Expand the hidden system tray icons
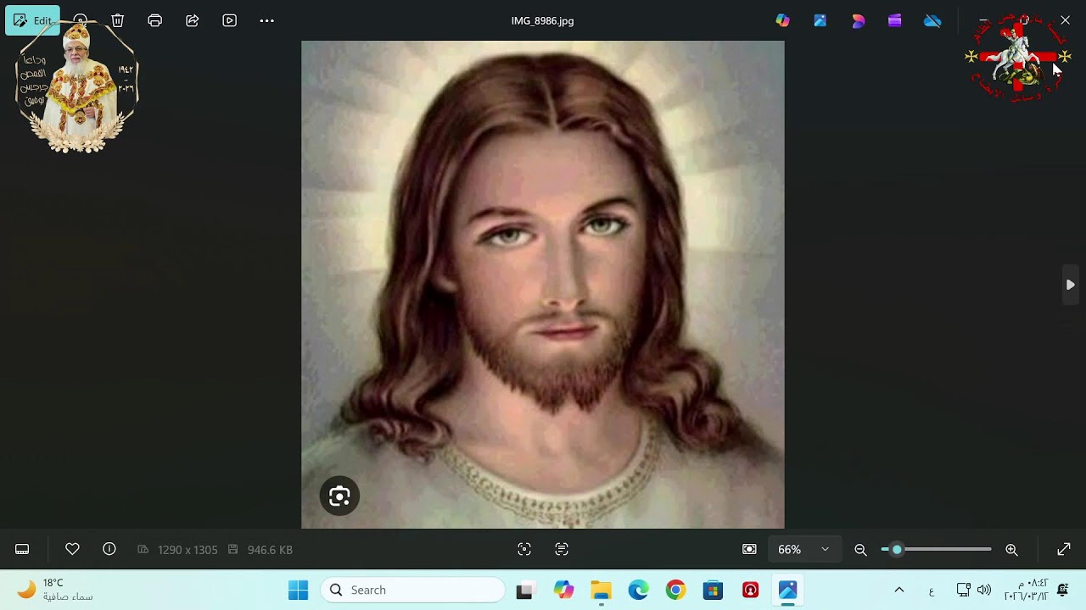Image resolution: width=1086 pixels, height=610 pixels. 899,591
